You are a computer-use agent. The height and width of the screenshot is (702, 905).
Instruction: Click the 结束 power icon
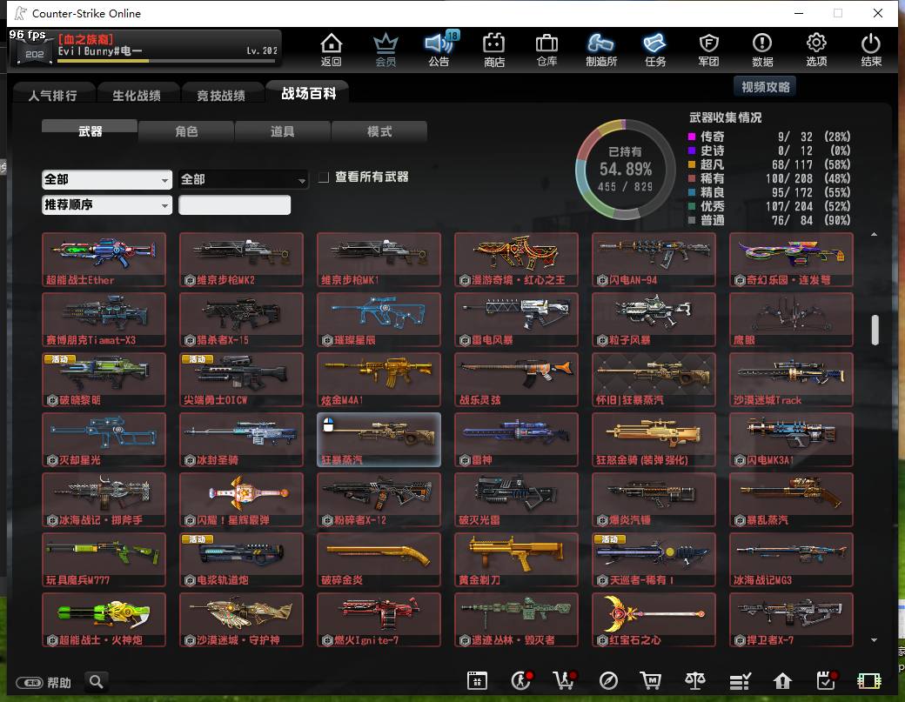(871, 49)
